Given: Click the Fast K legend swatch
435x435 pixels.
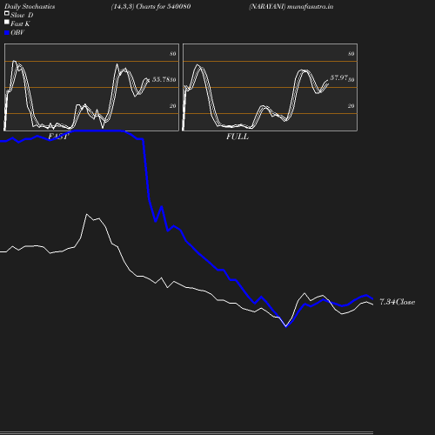Looking at the screenshot, I should tap(7, 22).
